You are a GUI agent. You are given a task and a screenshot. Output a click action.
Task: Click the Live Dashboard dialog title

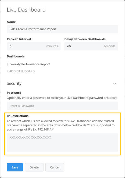[x=26, y=10]
